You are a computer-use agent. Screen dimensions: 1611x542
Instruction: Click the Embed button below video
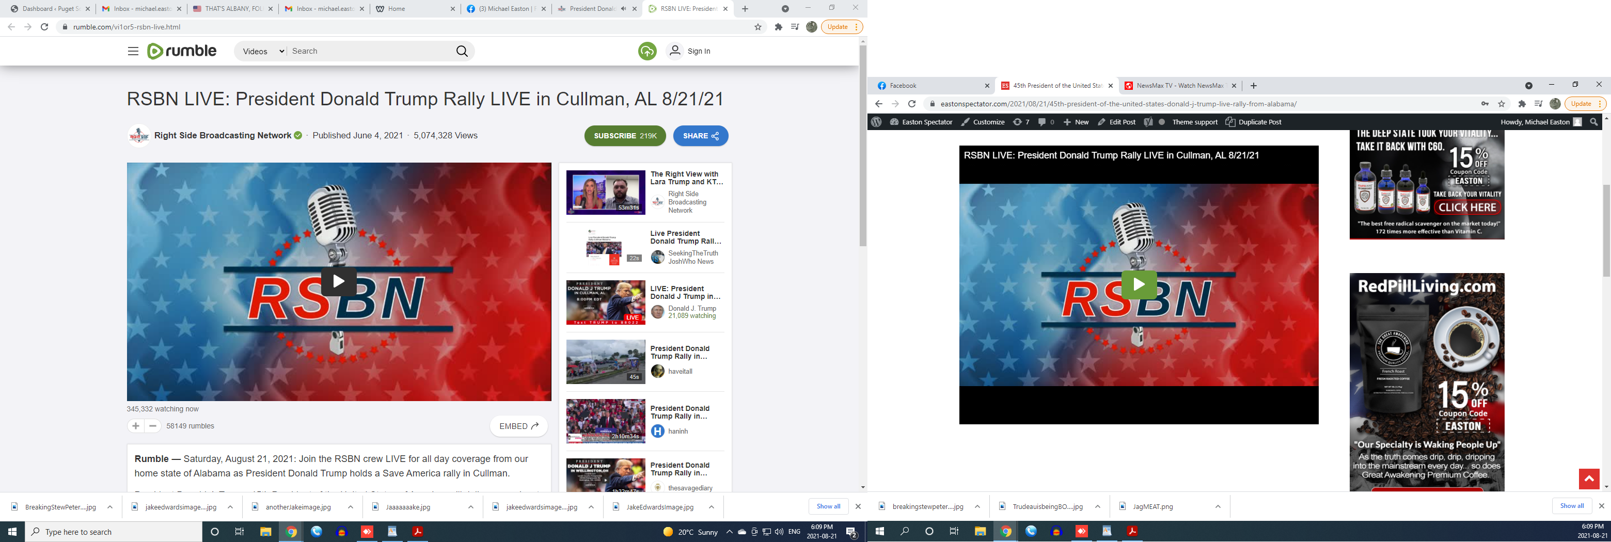[x=518, y=426]
